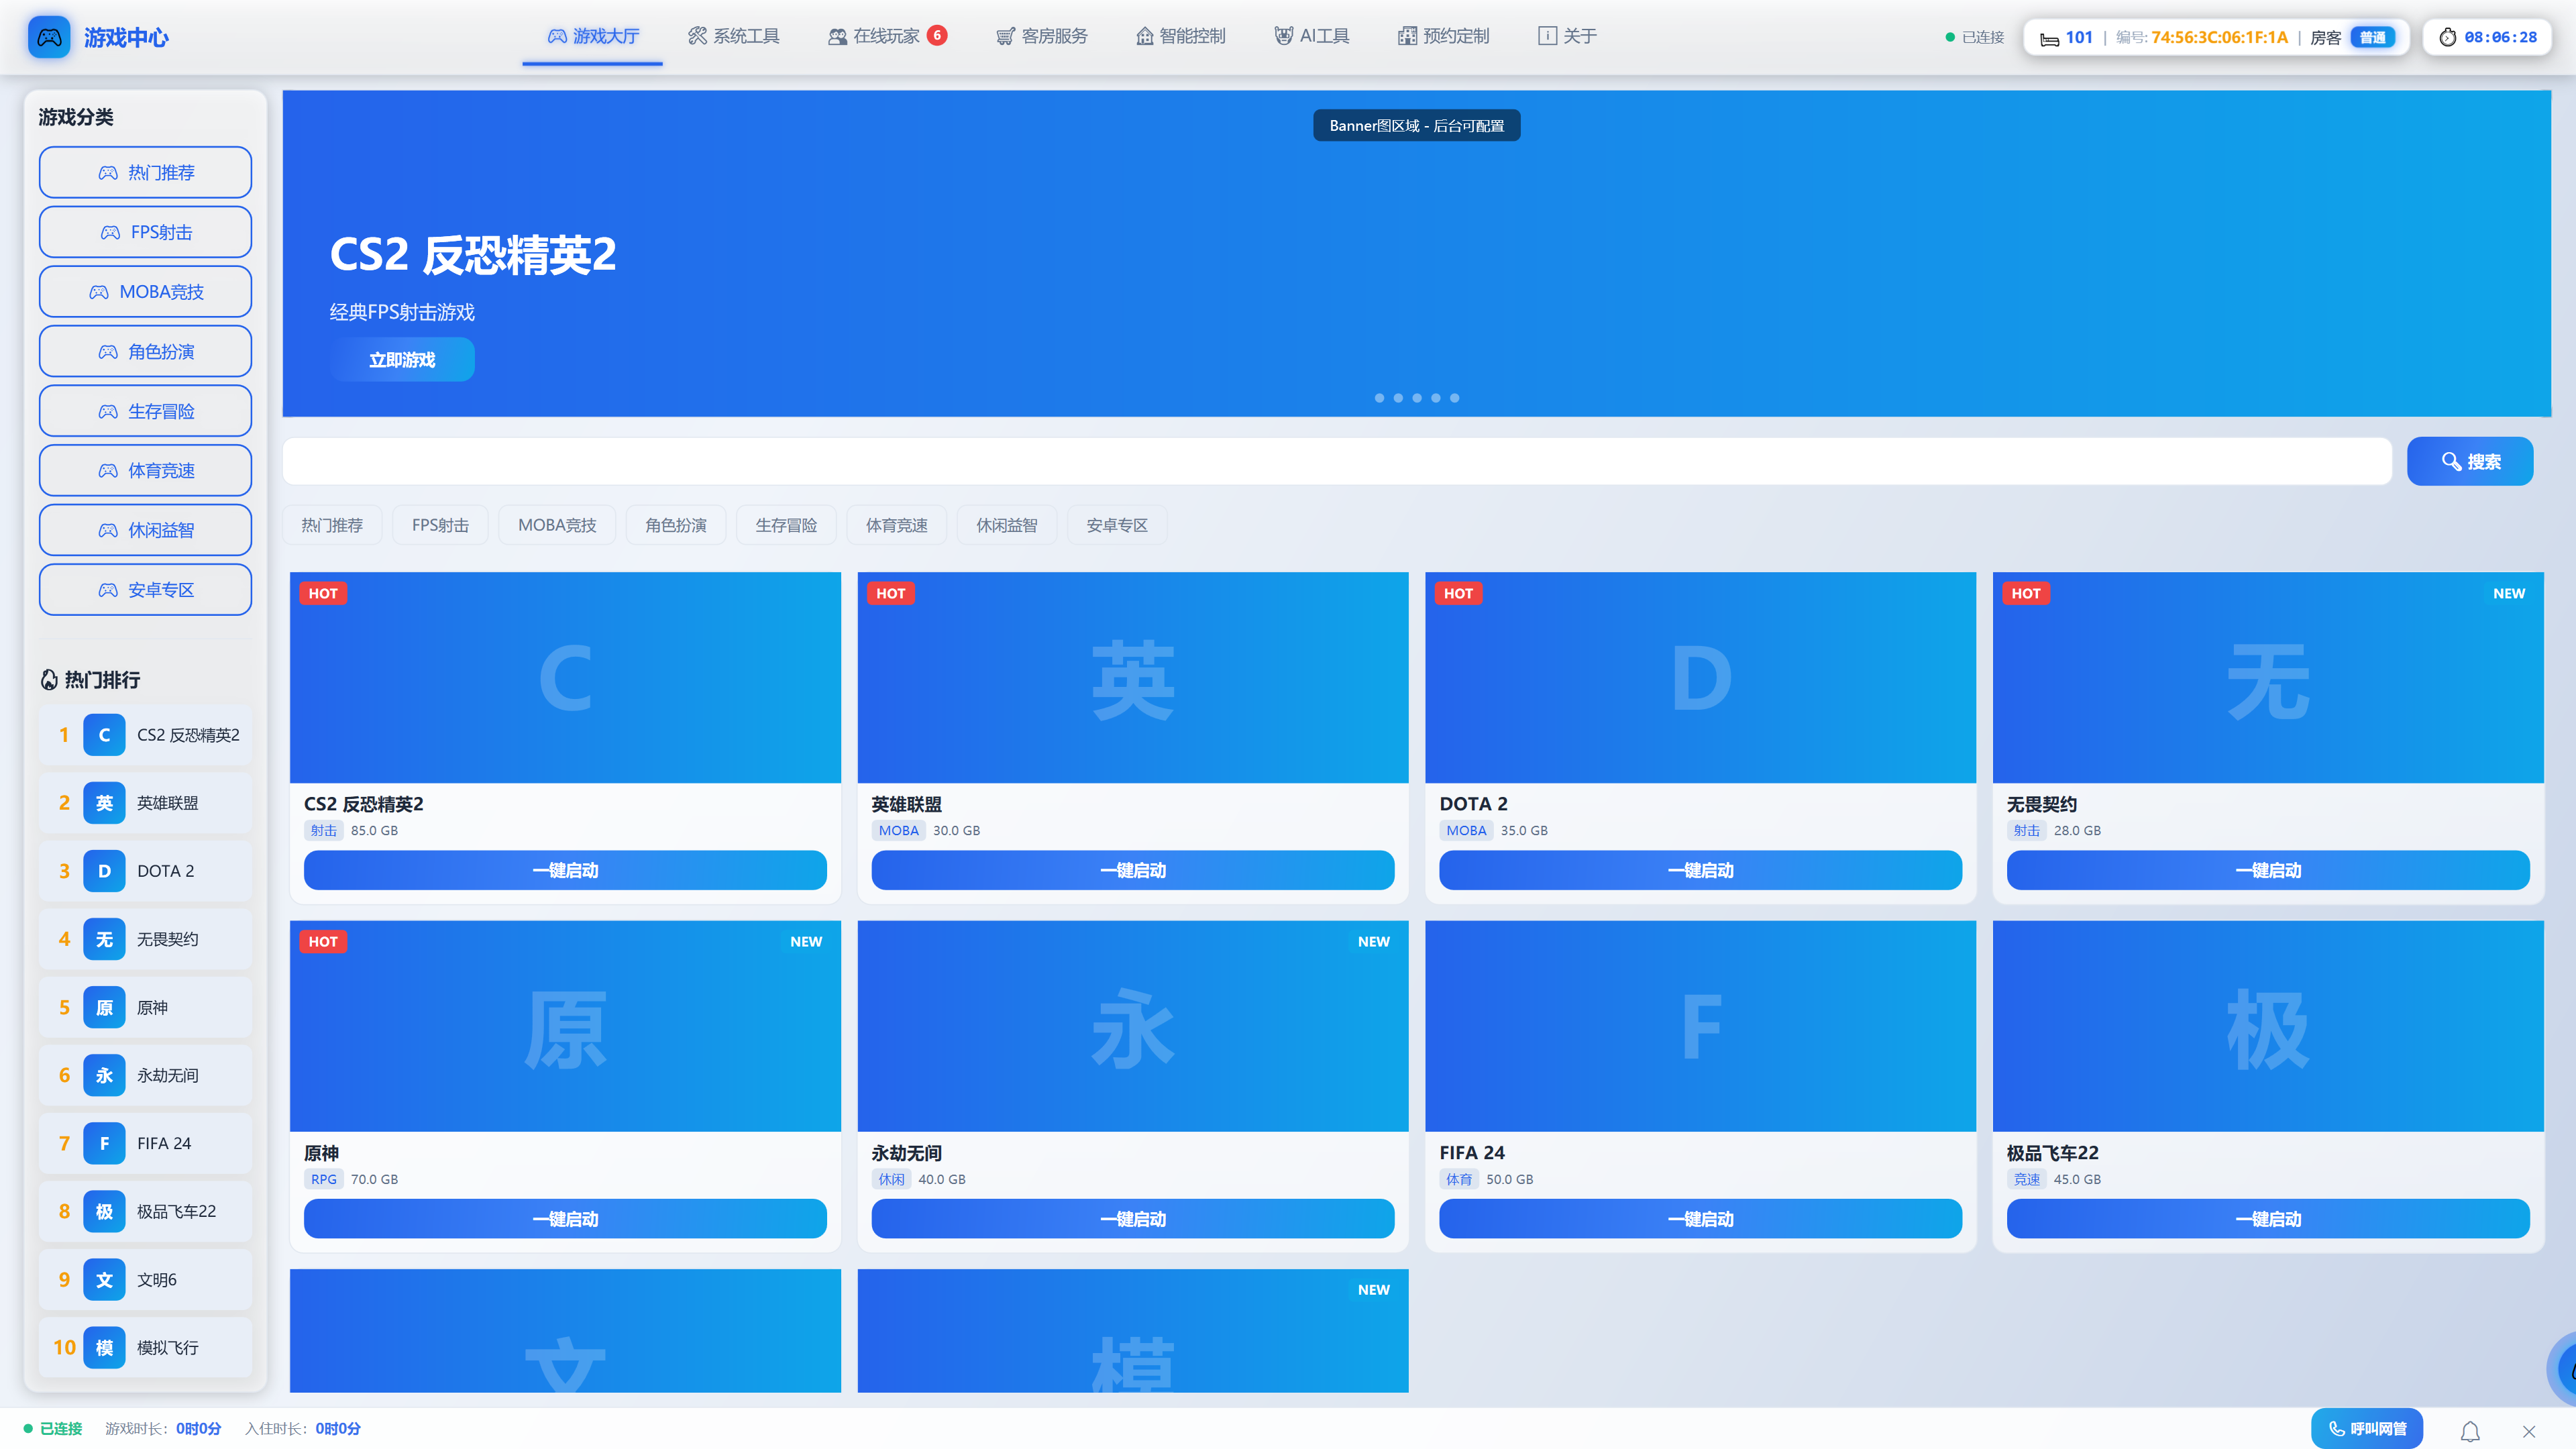Click the 搜索 search button
The width and height of the screenshot is (2576, 1449).
click(2470, 461)
